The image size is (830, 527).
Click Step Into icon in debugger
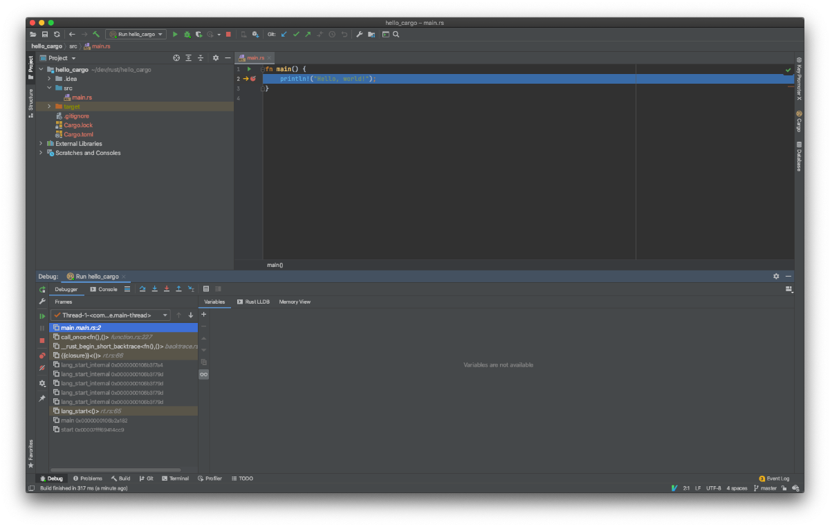(155, 289)
